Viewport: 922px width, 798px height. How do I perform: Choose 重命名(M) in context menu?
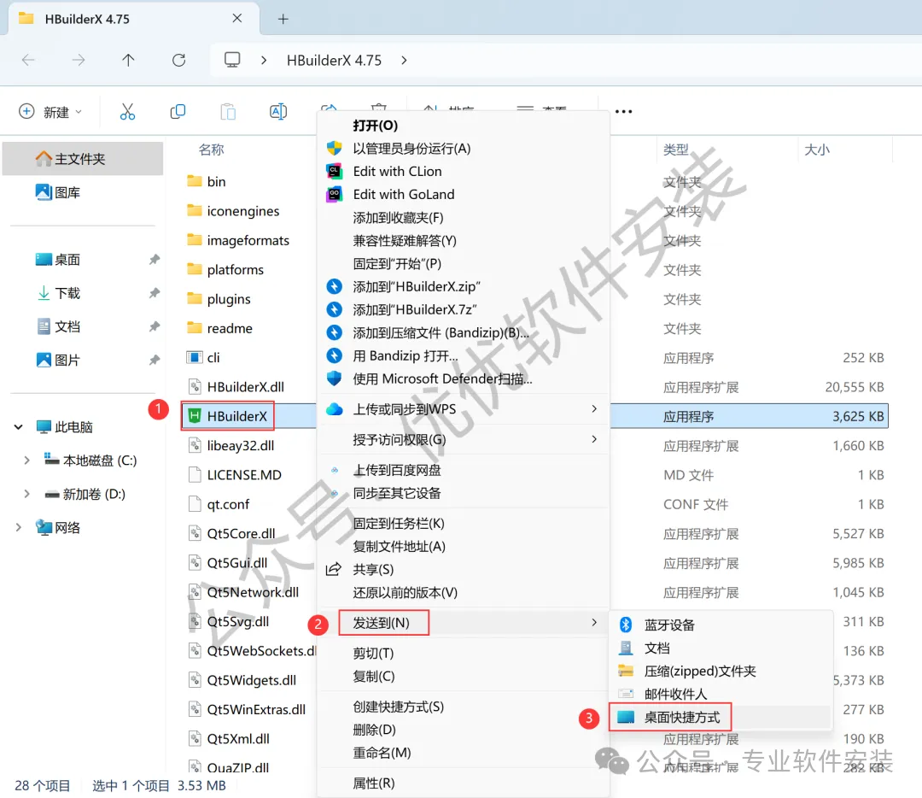382,753
